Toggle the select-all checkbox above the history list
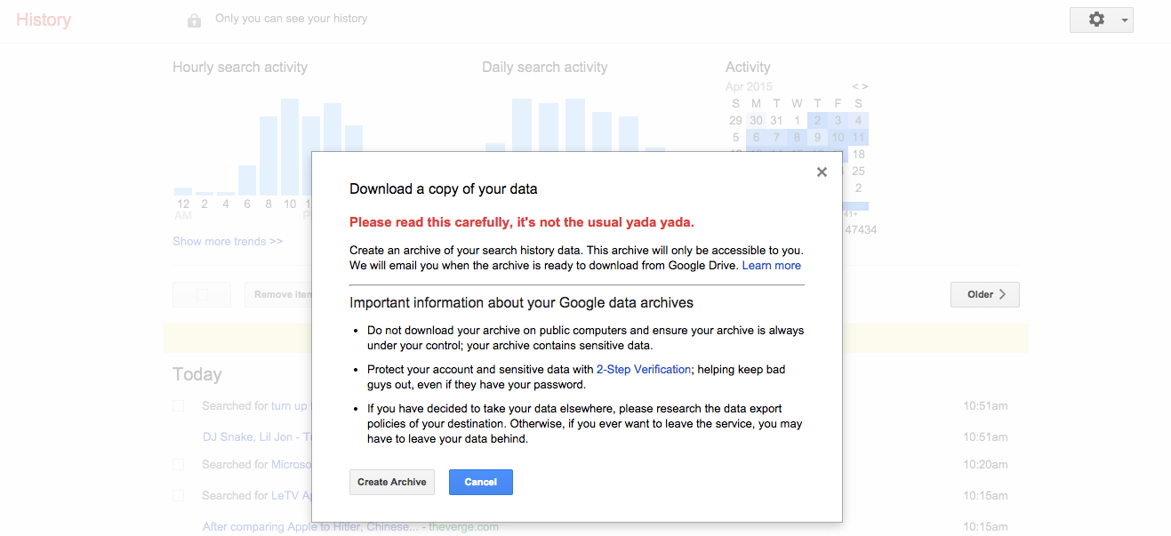This screenshot has height=536, width=1171. coord(202,294)
